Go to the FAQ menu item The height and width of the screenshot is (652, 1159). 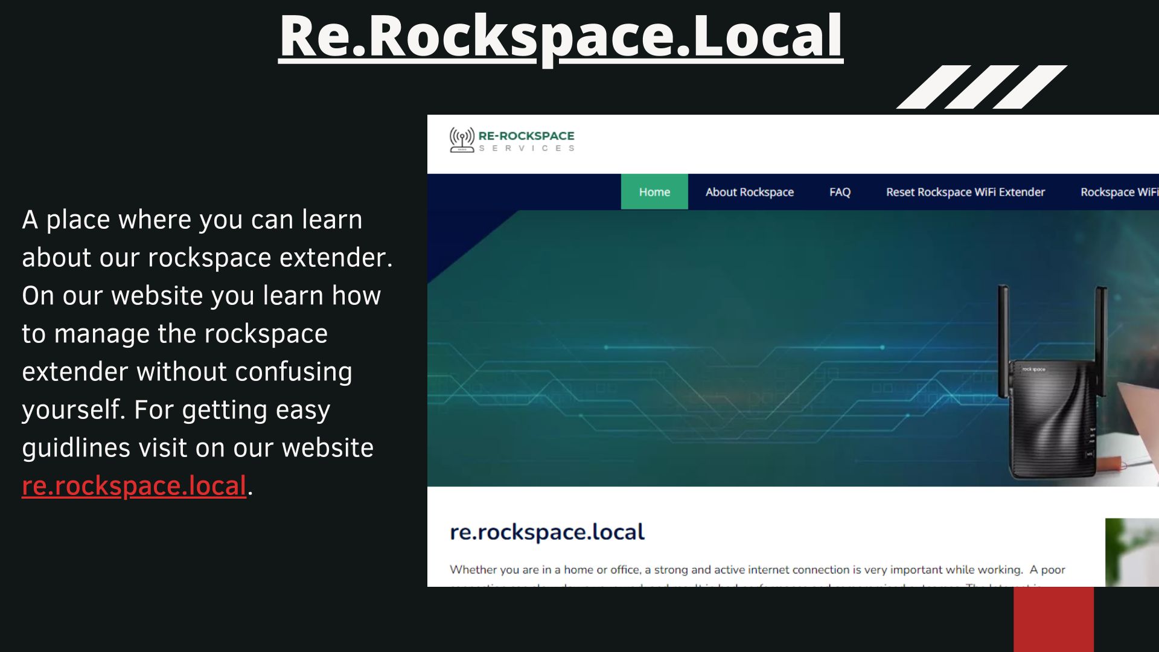[x=840, y=192]
